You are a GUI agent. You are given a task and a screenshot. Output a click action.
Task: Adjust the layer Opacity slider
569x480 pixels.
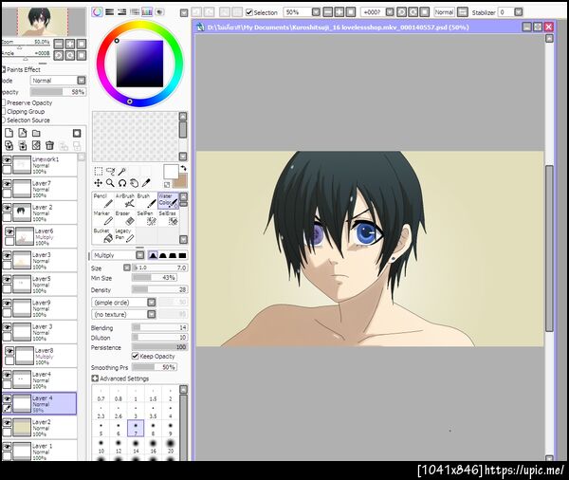59,92
